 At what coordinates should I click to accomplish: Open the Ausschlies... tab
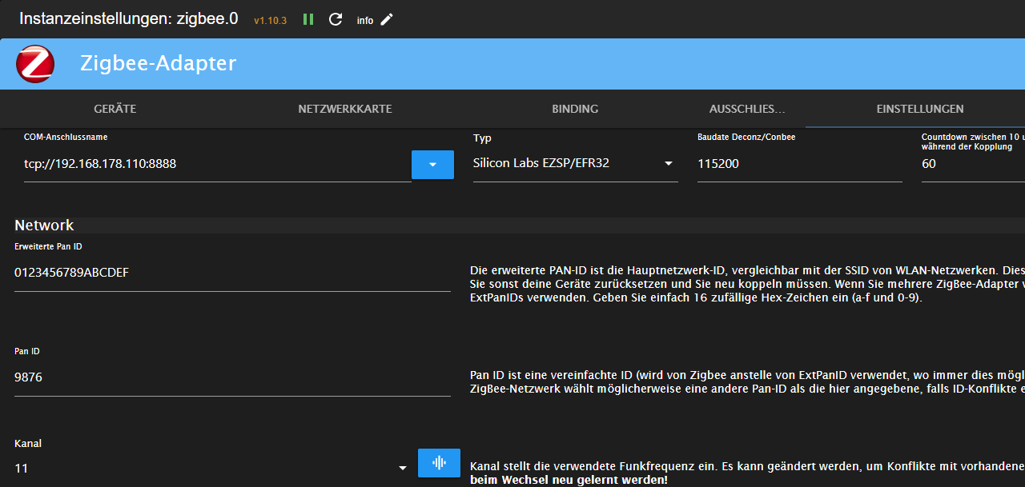point(747,109)
